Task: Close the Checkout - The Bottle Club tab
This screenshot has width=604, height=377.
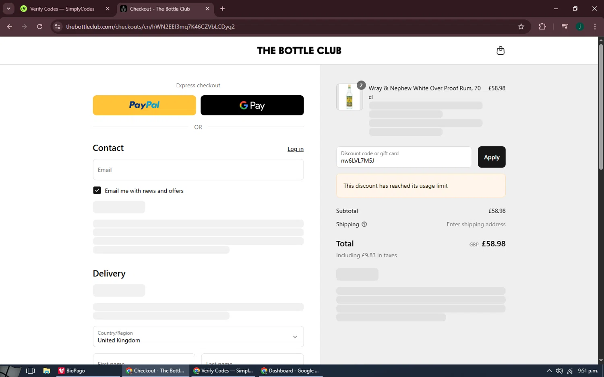Action: (207, 8)
